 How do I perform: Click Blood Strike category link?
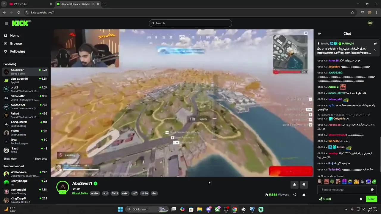[x=80, y=193]
